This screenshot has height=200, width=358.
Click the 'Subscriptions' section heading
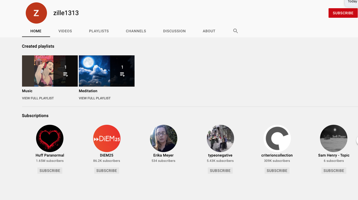[35, 115]
